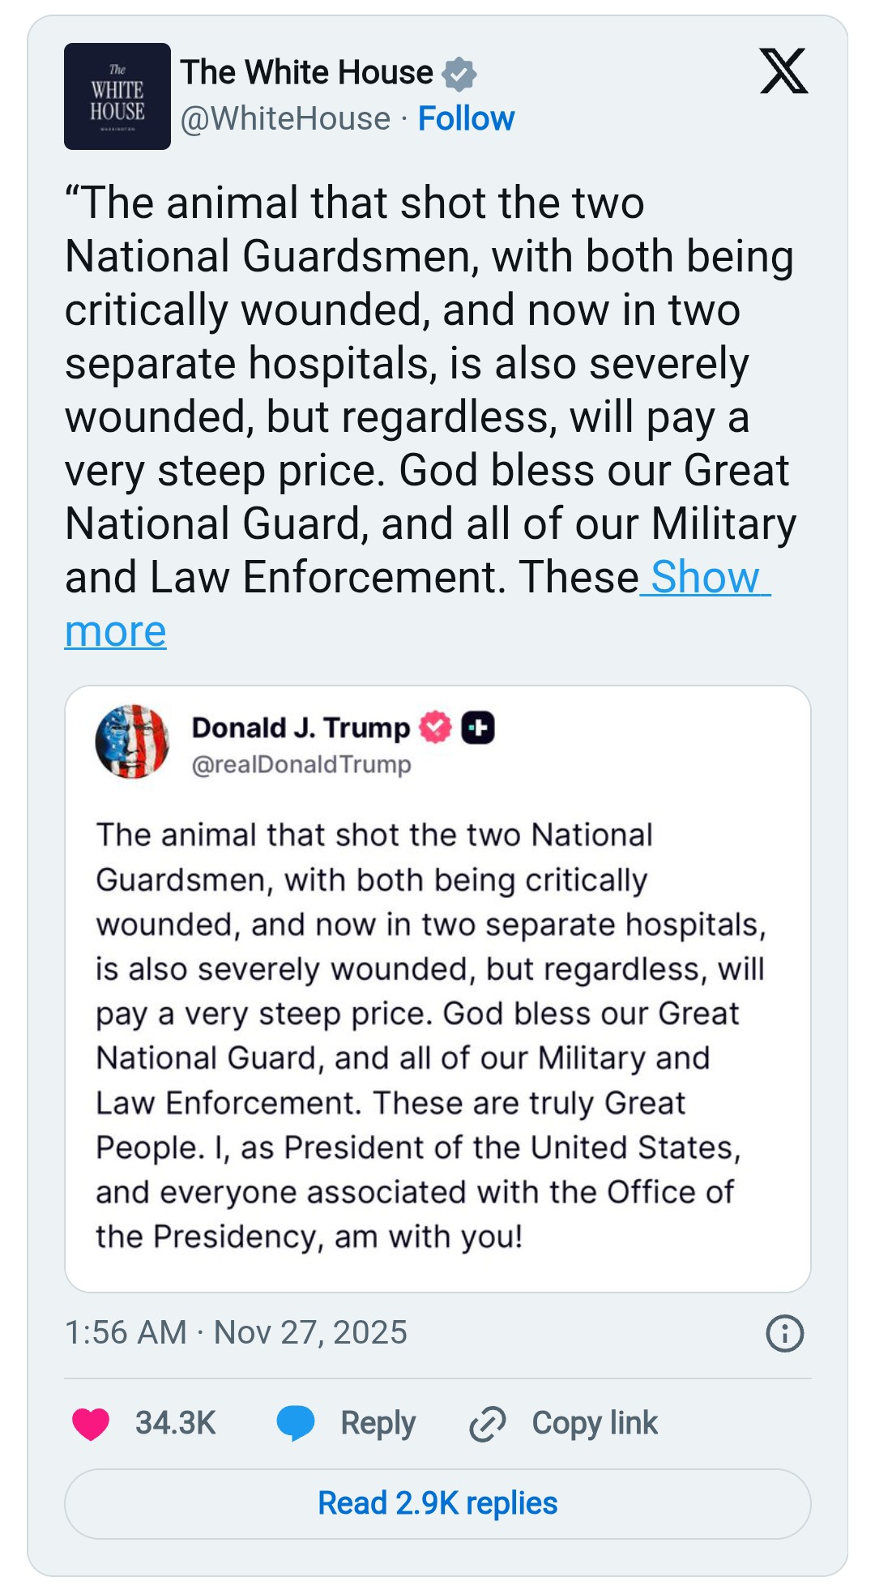
Task: Open the 1:56 AM Nov 27 timestamp
Action: 236,1333
